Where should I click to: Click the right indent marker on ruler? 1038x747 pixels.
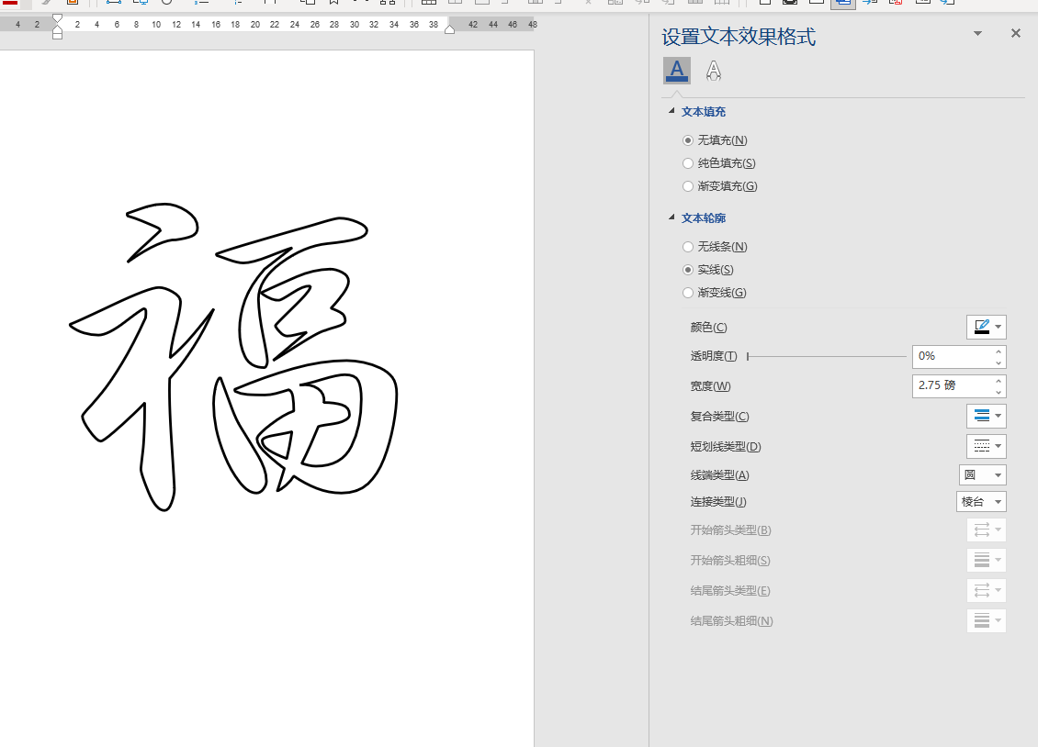[x=449, y=29]
